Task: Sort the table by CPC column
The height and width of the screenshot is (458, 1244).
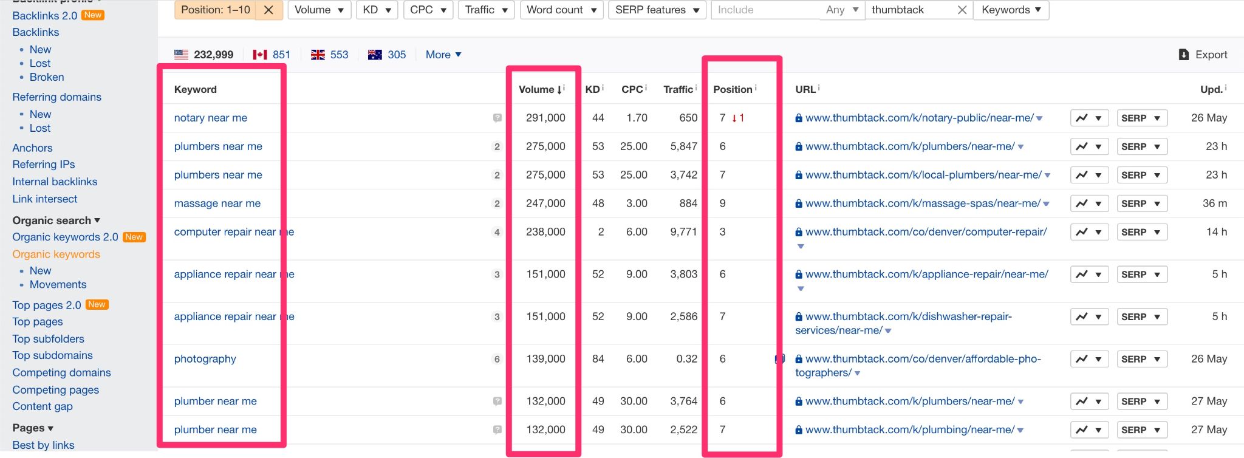Action: coord(632,89)
